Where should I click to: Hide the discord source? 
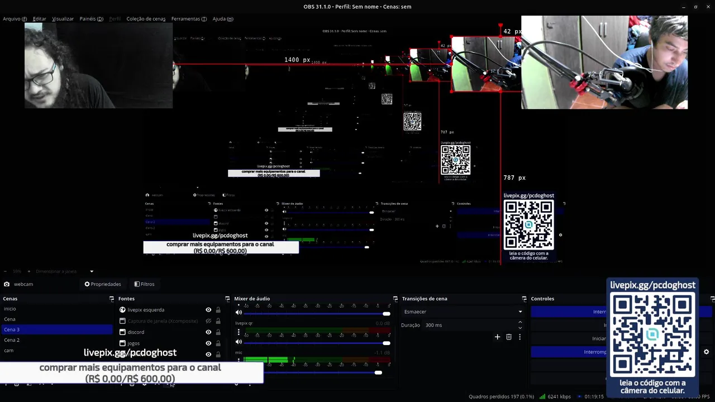208,332
